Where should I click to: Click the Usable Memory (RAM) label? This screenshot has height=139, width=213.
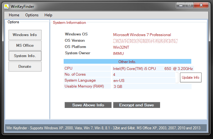pos(87,86)
